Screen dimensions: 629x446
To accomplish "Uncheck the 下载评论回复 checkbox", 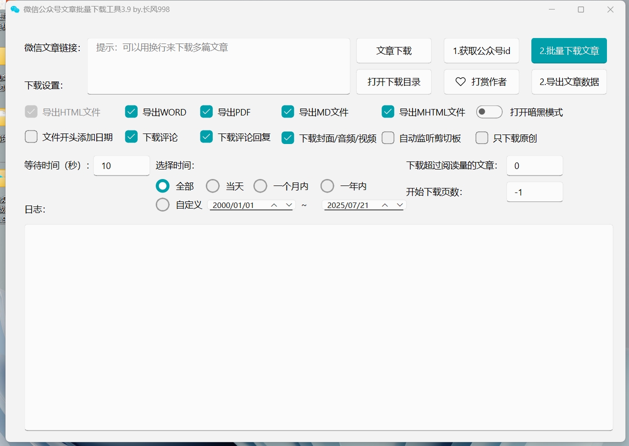I will pos(206,137).
